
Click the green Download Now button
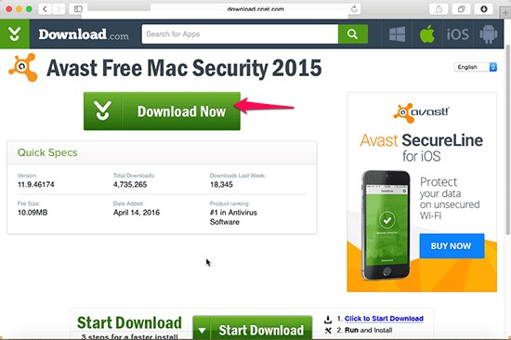(x=162, y=111)
